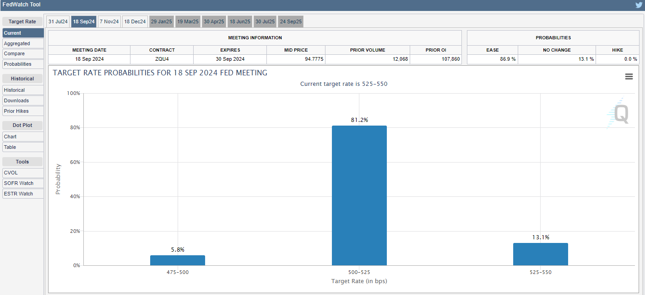The height and width of the screenshot is (295, 645).
Task: Open the Dot Plot Table
Action: click(23, 147)
